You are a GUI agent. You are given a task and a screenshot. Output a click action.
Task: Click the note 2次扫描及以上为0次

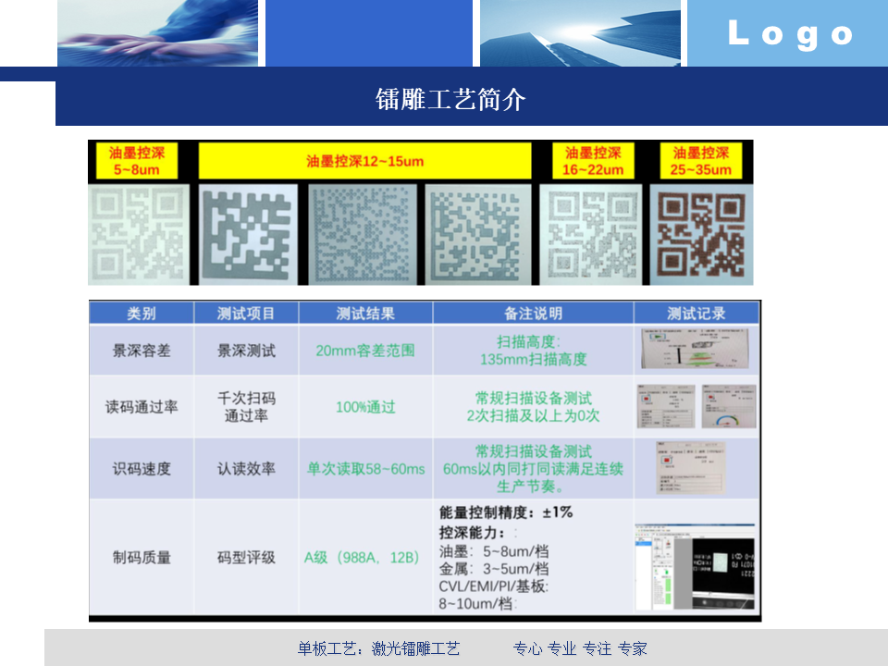(533, 415)
